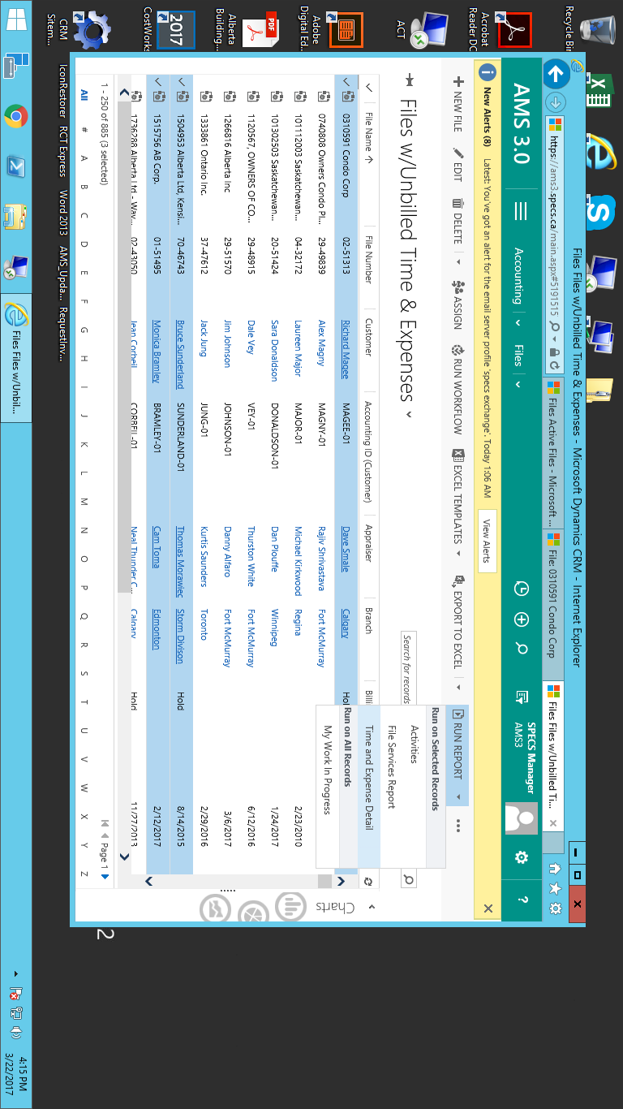Screen dimensions: 623x1109
Task: Open the Dave Smale appraiser link
Action: (346, 548)
